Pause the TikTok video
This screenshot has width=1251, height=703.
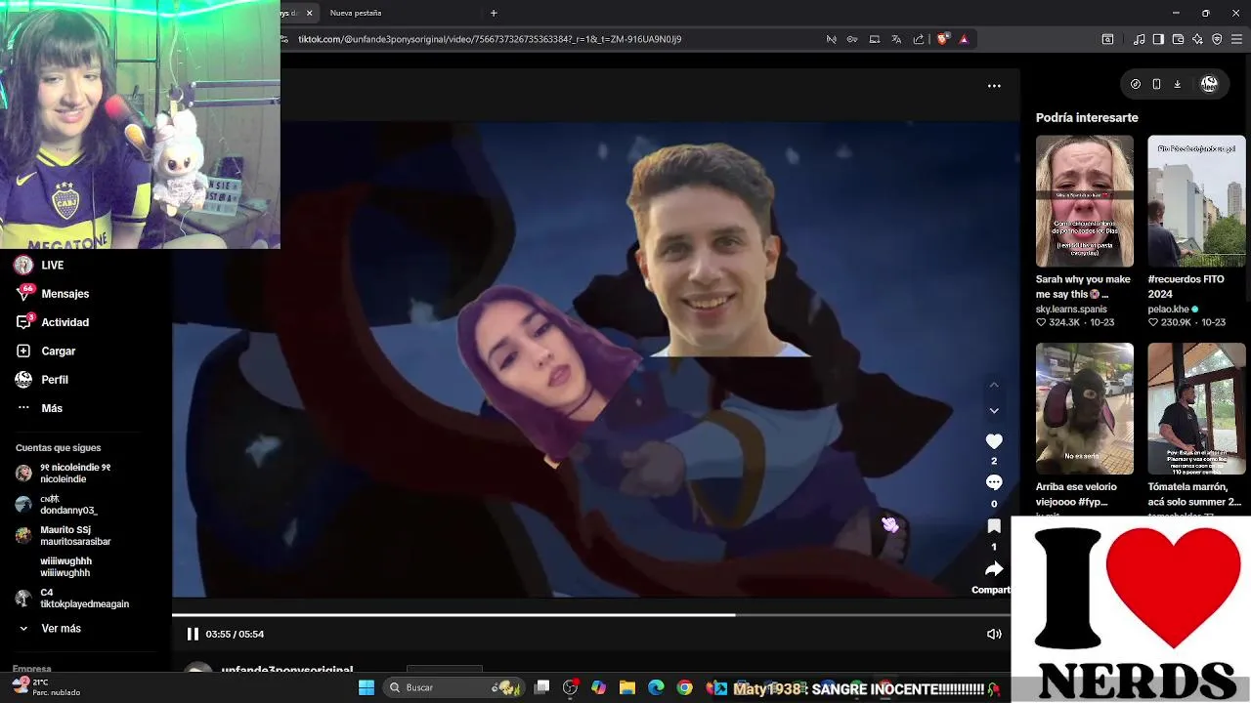(193, 634)
